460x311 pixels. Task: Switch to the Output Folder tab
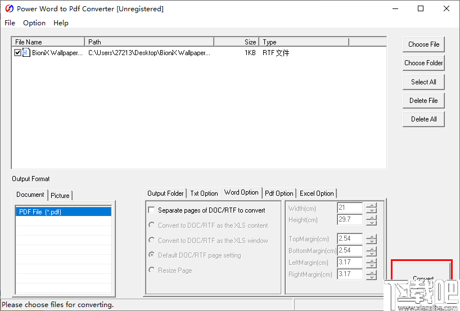[165, 193]
